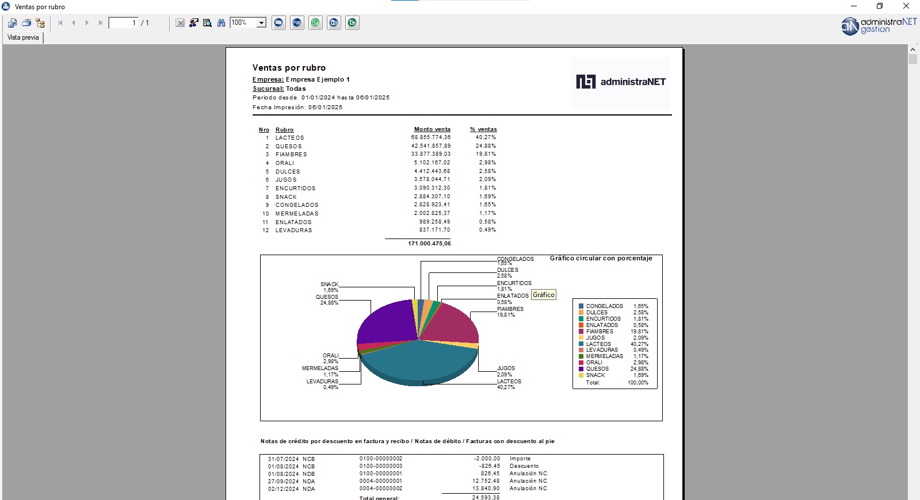Click the Descuento note text
Image resolution: width=920 pixels, height=500 pixels.
tap(524, 466)
